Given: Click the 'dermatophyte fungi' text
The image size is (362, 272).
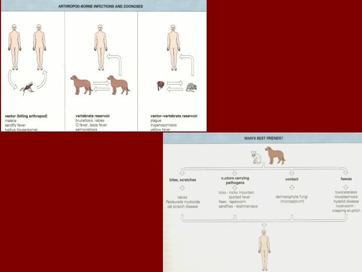Looking at the screenshot, I should 292,197.
